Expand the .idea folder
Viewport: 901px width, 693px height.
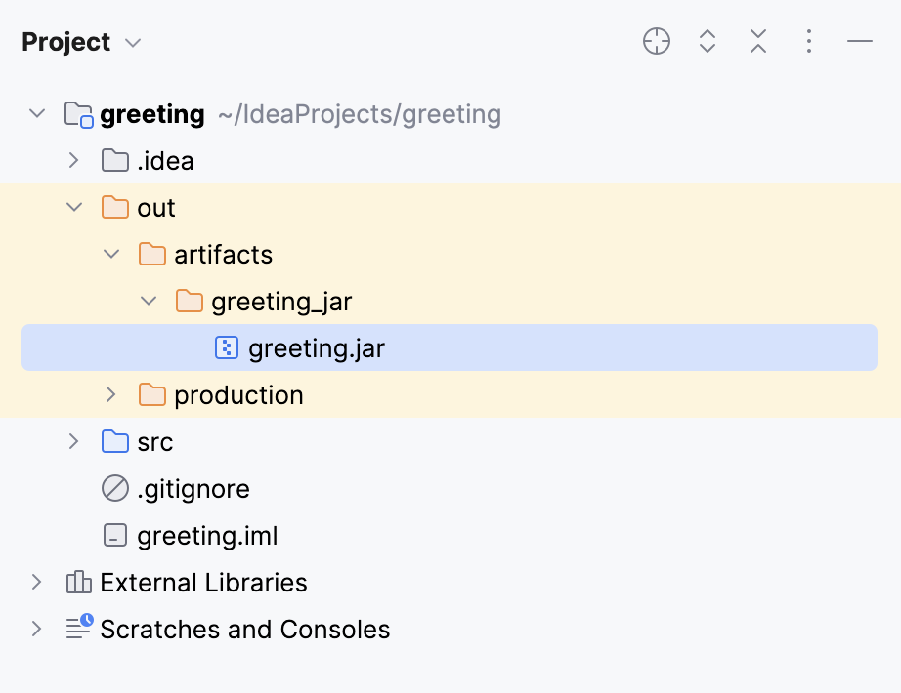(73, 160)
